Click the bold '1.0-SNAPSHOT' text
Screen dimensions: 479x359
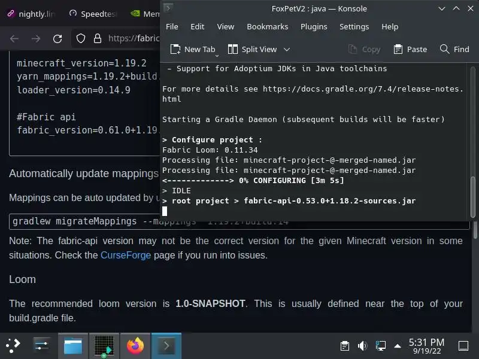(x=210, y=304)
